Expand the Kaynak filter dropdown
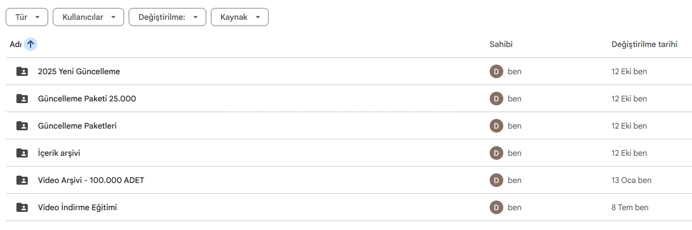The image size is (692, 230). [239, 17]
